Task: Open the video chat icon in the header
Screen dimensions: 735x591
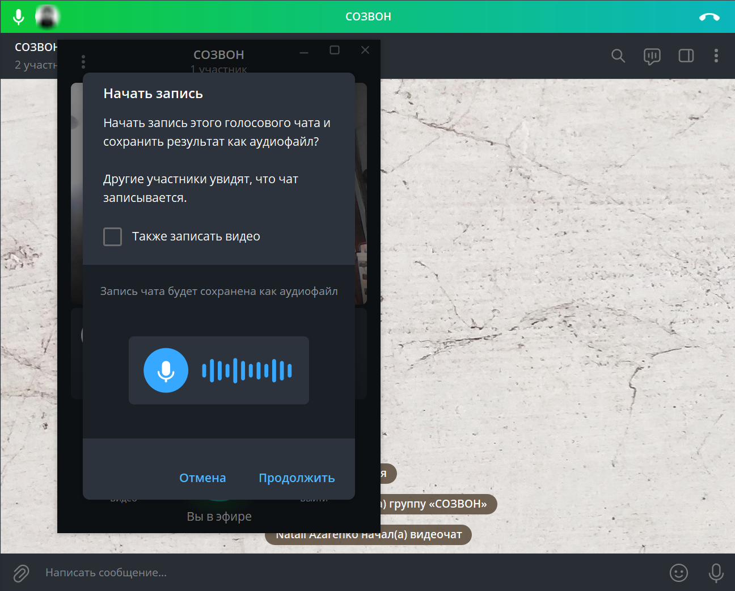Action: coord(652,56)
